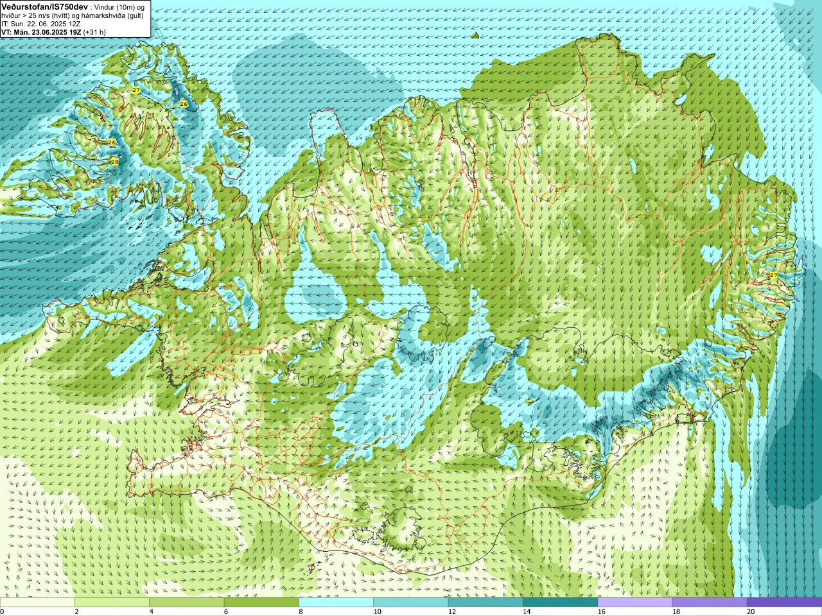Pick the 6–8 m/s olive green legend color
The height and width of the screenshot is (616, 822).
(x=261, y=603)
